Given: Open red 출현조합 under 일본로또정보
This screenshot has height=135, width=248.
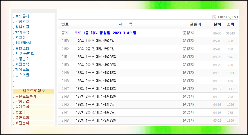Looking at the screenshot, I should [22, 118].
